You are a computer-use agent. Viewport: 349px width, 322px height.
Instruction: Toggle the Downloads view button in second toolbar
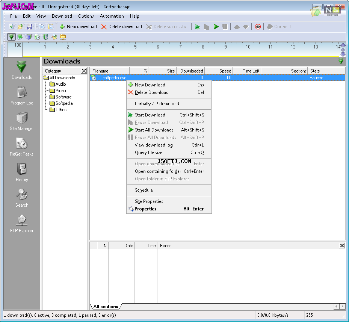[x=11, y=37]
